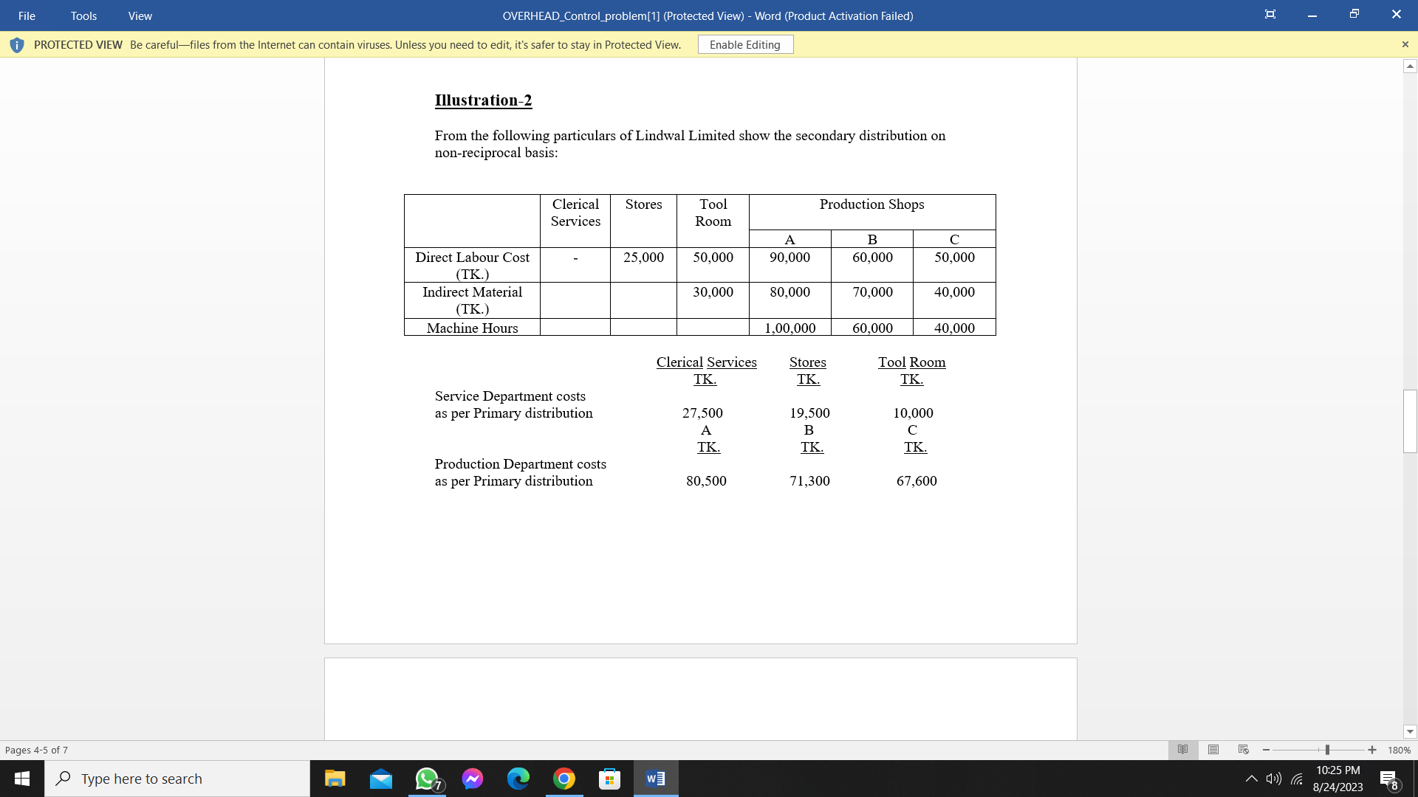Open WhatsApp from the taskbar

427,779
